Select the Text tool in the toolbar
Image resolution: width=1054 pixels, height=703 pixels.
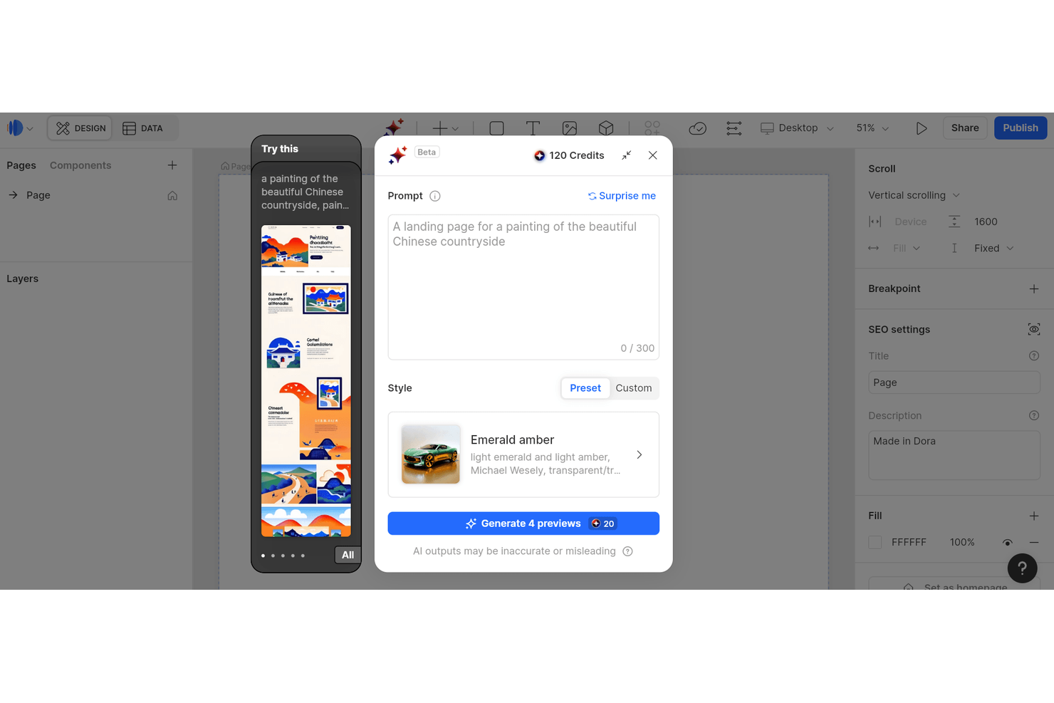tap(533, 128)
